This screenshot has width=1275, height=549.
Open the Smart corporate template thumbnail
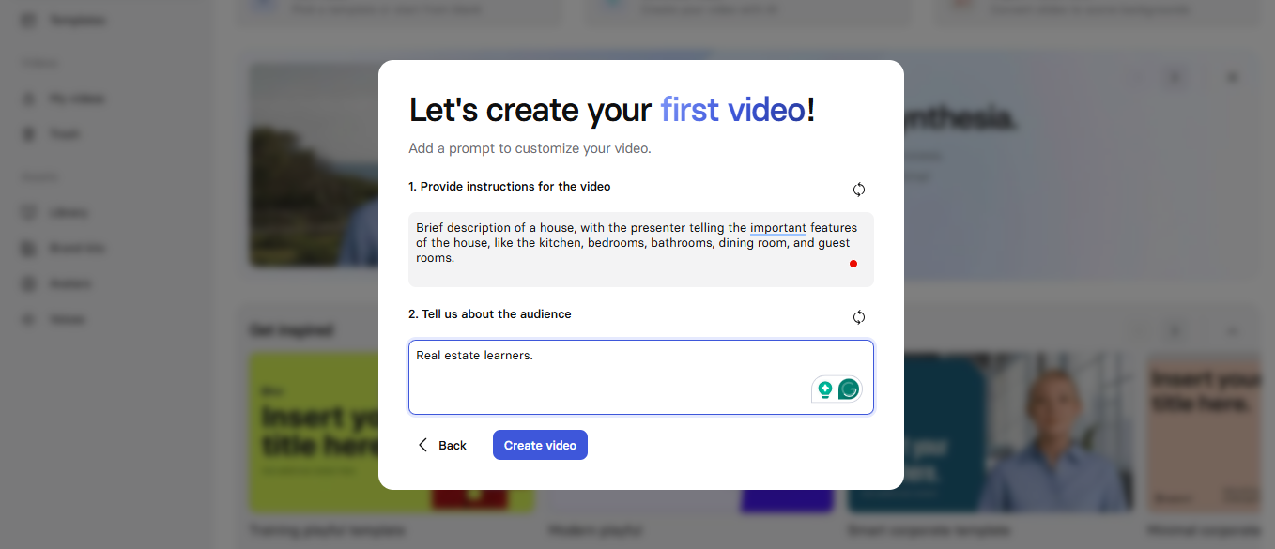tap(991, 433)
